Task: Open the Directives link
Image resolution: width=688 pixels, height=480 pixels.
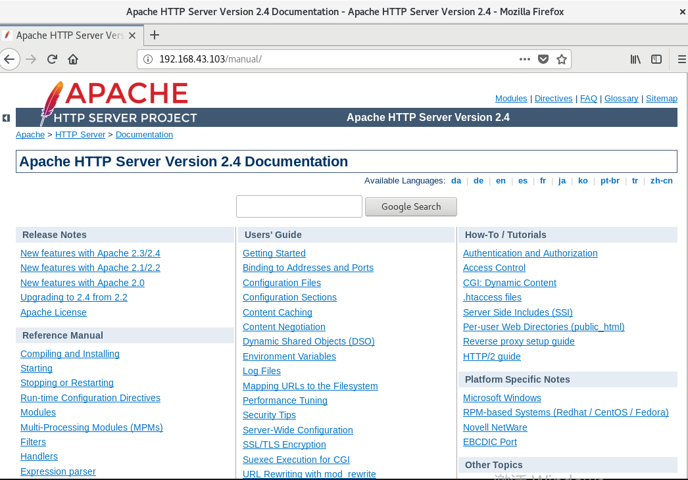Action: (x=554, y=98)
